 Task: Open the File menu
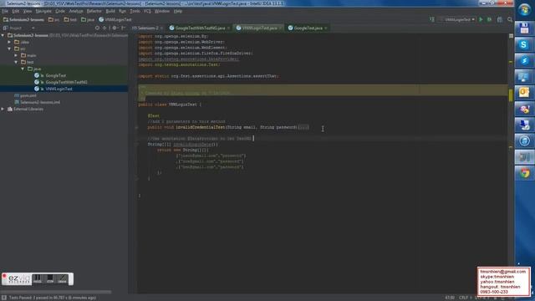(5, 11)
